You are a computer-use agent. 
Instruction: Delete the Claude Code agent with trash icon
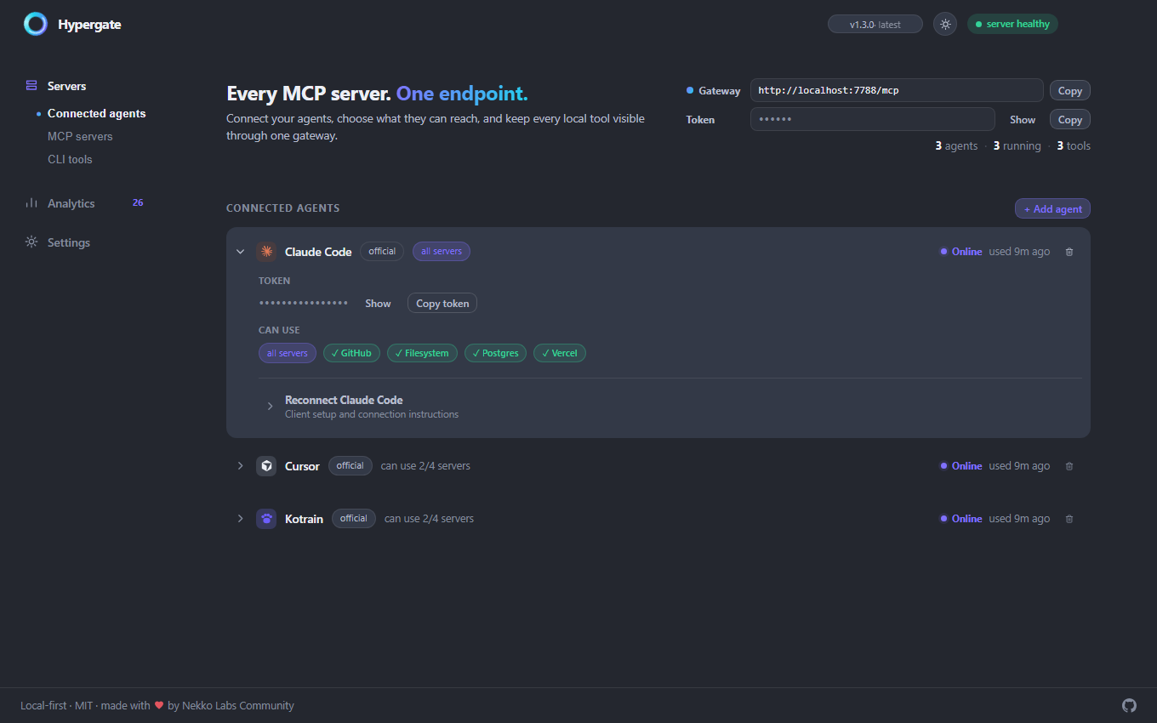click(x=1069, y=252)
